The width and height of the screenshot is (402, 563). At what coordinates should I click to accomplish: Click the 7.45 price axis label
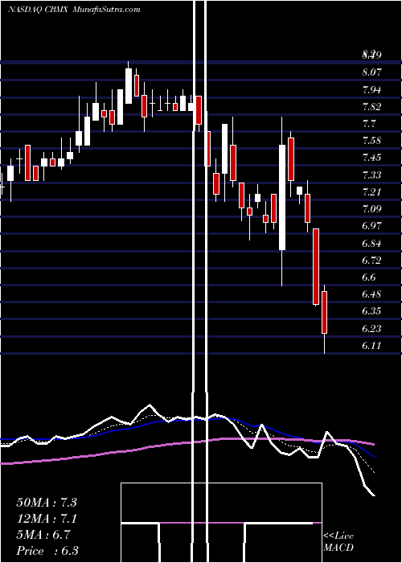pyautogui.click(x=371, y=158)
